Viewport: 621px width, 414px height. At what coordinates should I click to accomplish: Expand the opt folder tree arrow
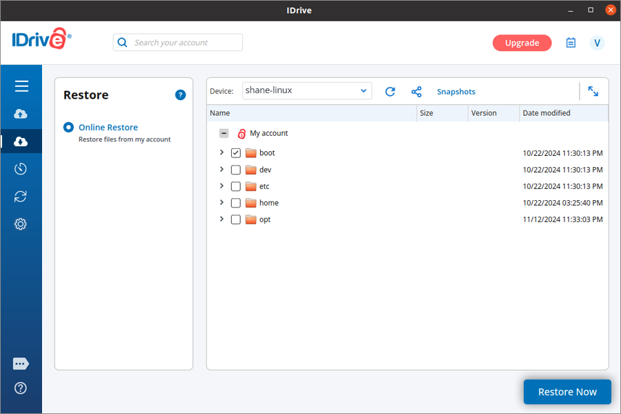[221, 219]
